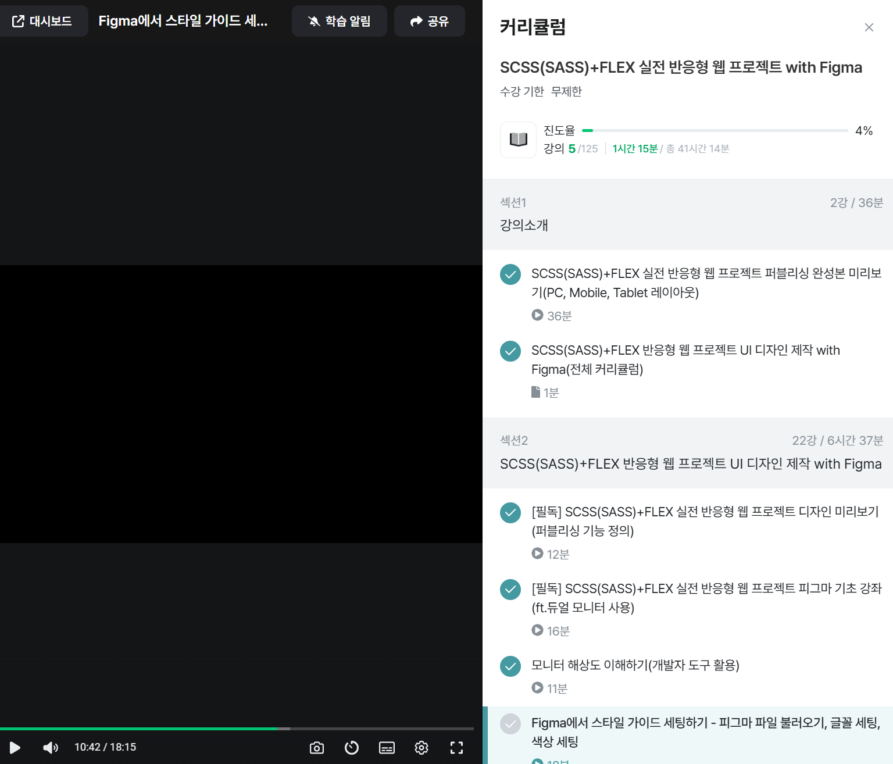Open lecture 피그마 기초 강좌(ft.듀얼 모니터 사용)

pyautogui.click(x=706, y=598)
